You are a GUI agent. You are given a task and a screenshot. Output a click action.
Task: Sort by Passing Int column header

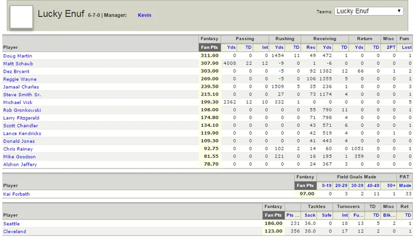[x=265, y=47]
